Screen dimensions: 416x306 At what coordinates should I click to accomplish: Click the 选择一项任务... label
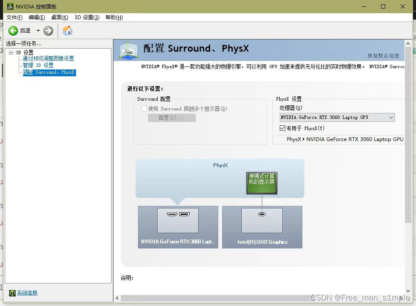23,43
